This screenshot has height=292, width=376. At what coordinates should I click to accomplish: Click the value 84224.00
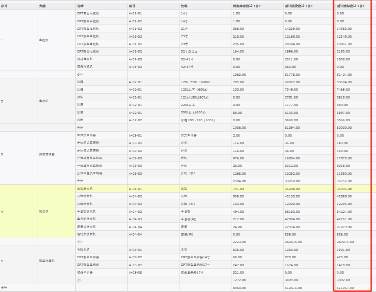point(344,211)
